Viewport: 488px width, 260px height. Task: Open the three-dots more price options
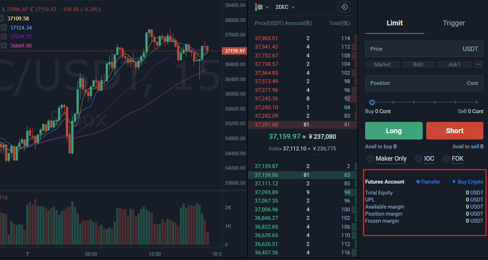coord(478,64)
